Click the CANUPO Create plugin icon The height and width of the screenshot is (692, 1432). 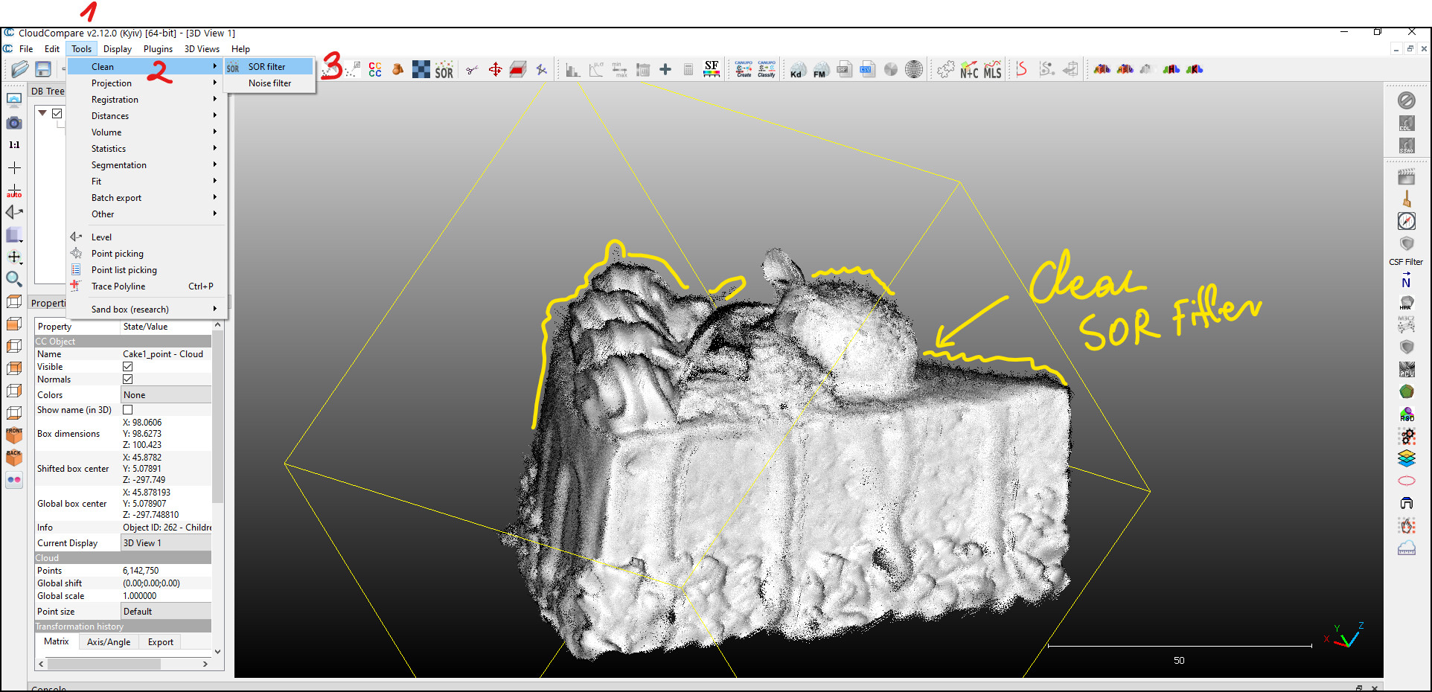point(744,69)
